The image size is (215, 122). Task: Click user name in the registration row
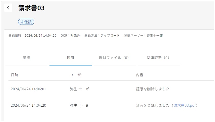coord(80,105)
